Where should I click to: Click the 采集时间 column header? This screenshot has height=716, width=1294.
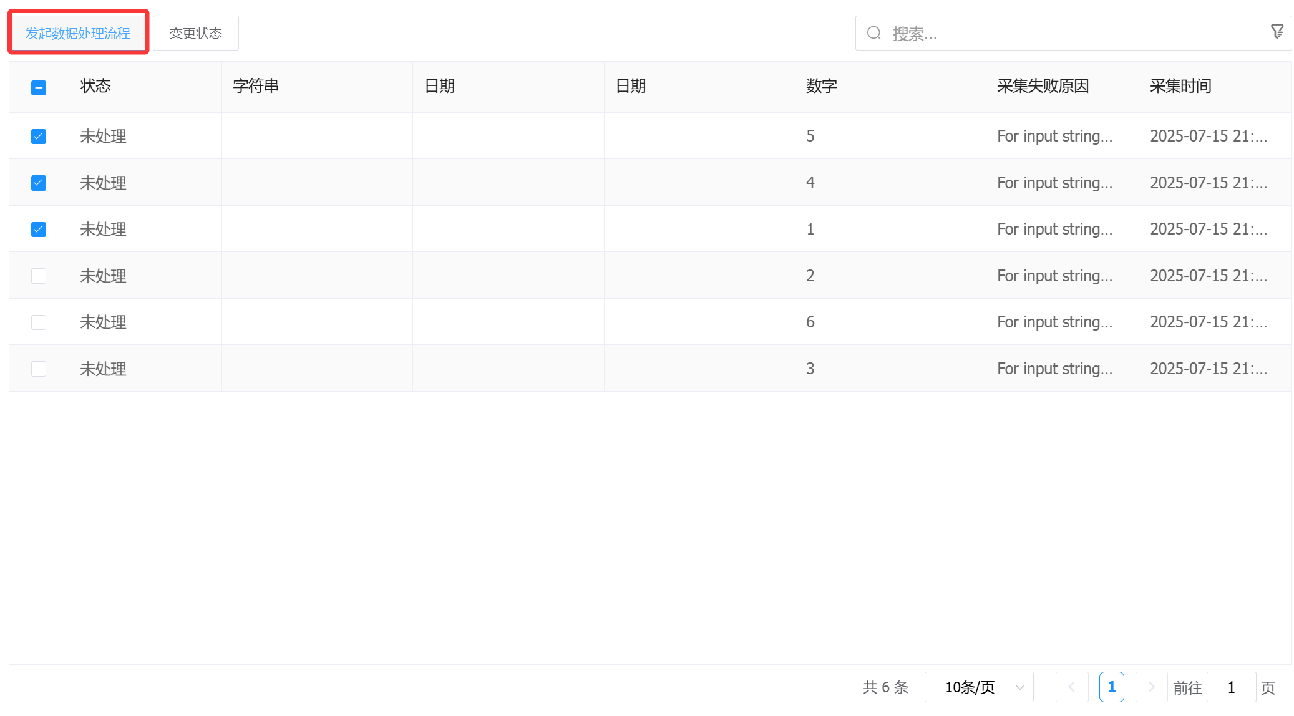point(1180,86)
